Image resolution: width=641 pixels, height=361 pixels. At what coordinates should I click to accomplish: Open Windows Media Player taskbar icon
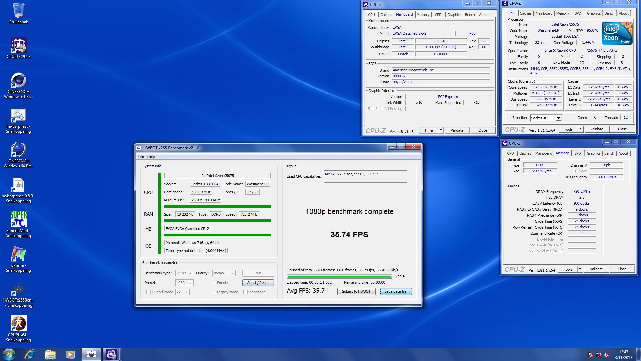click(70, 354)
